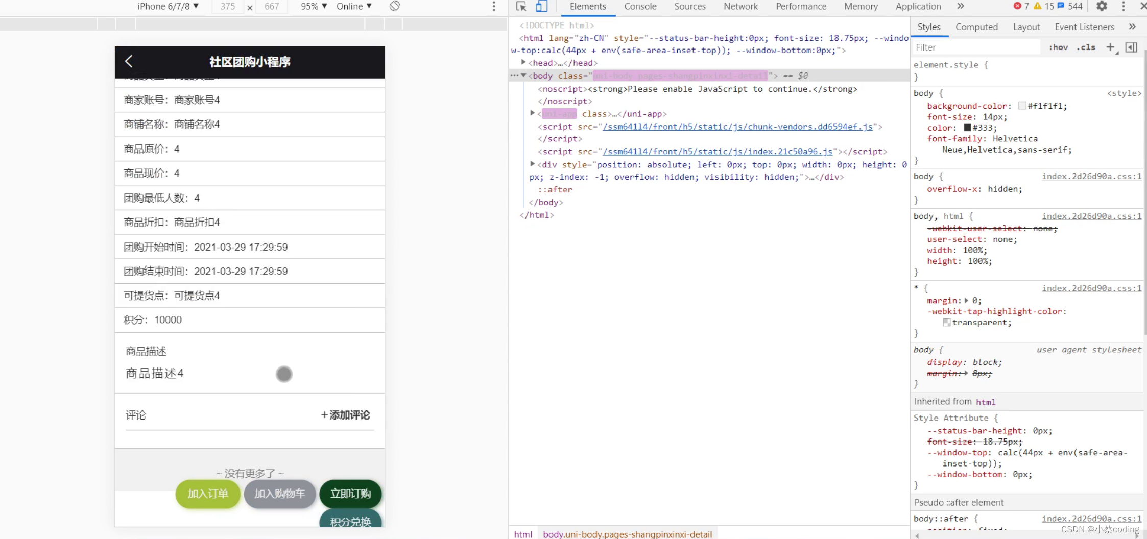The height and width of the screenshot is (539, 1147).
Task: Tap the 积分兑换 button
Action: (351, 519)
